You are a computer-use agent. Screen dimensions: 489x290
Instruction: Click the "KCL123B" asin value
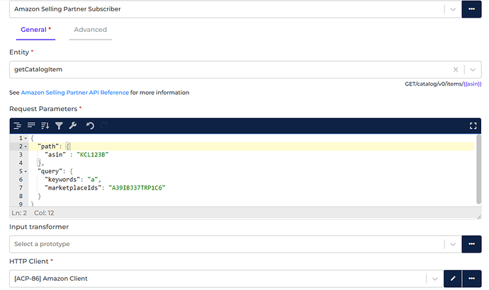(x=93, y=155)
